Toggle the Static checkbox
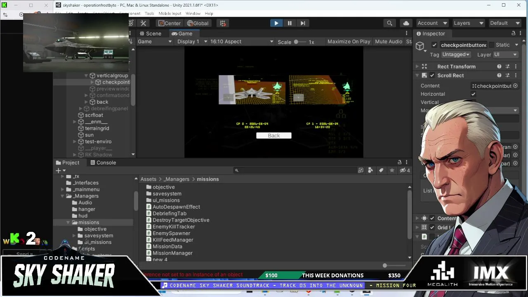 click(491, 45)
